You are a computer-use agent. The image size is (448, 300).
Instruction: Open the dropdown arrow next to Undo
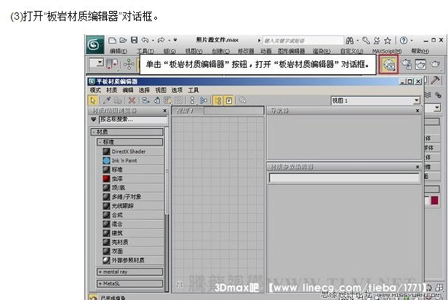tap(153, 40)
